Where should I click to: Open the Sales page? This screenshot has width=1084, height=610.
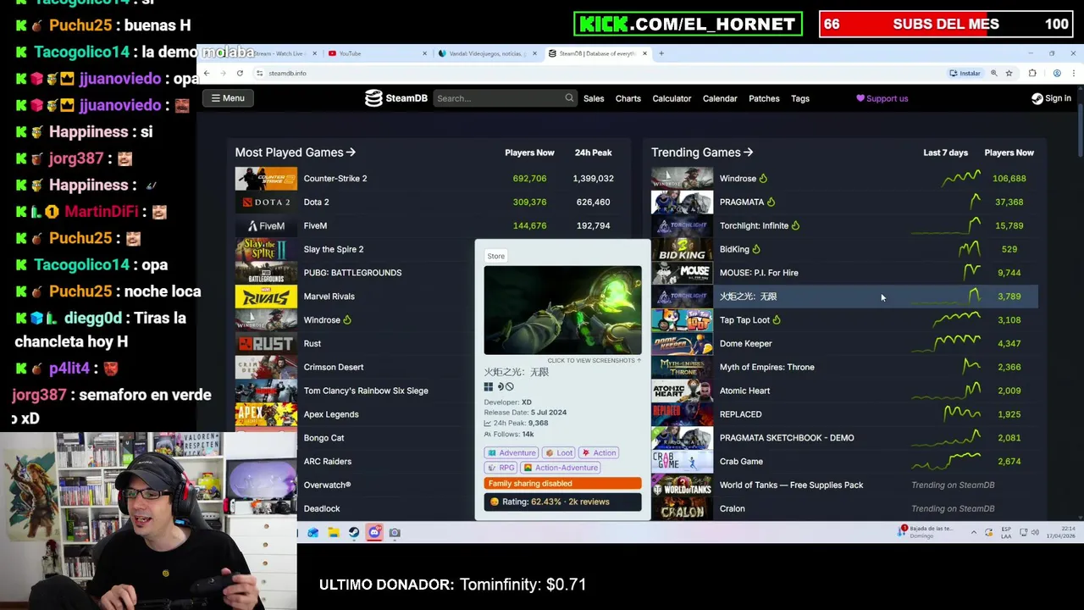(x=594, y=98)
